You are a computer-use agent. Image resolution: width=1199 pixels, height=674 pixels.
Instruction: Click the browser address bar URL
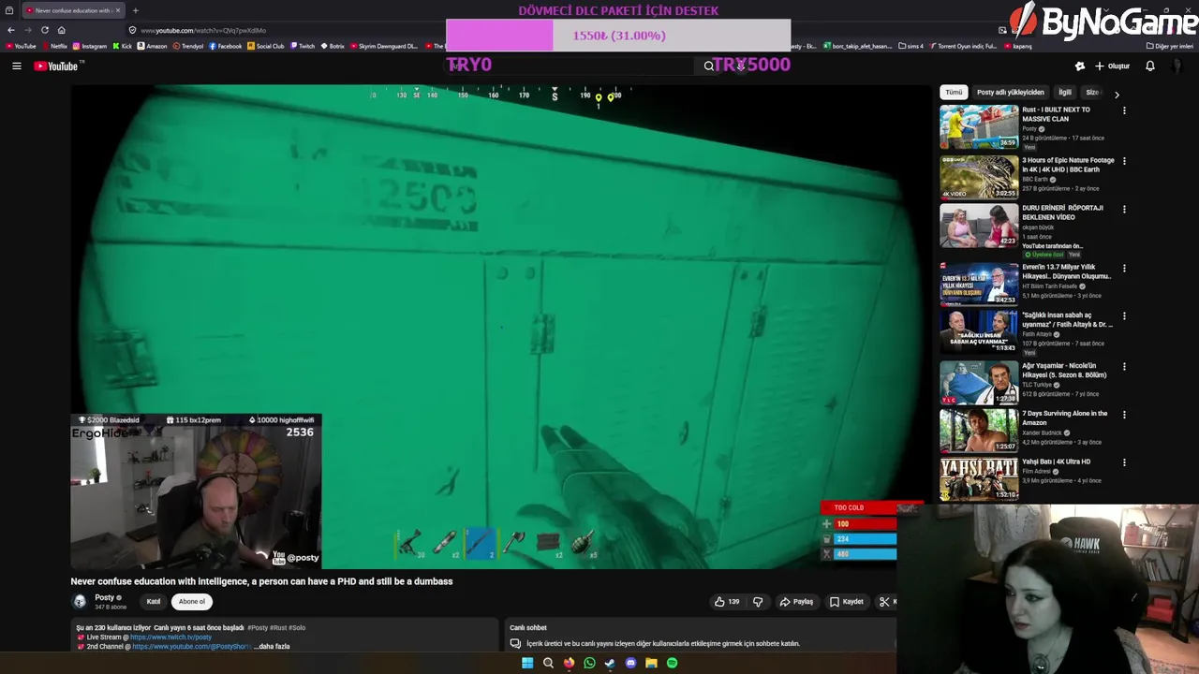[x=202, y=30]
